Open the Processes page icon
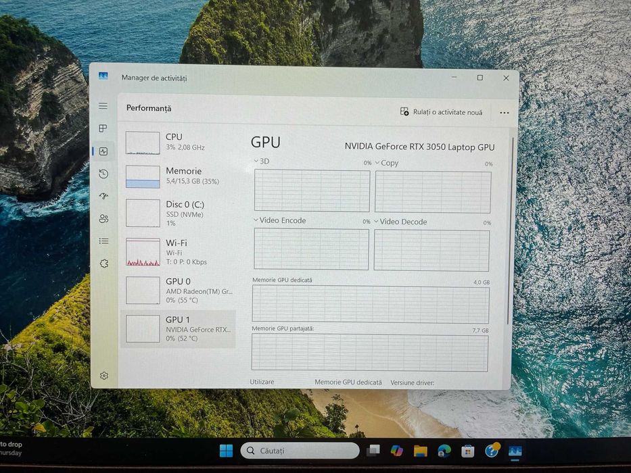 pos(103,128)
